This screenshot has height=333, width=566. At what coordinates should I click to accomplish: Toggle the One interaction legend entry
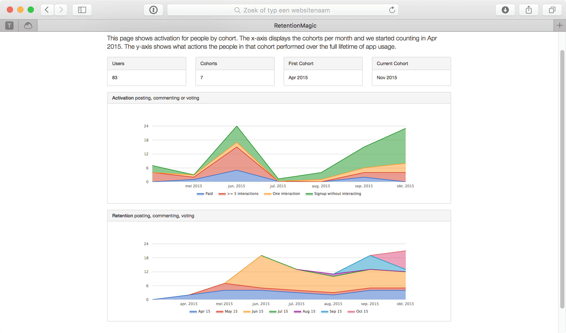[286, 194]
